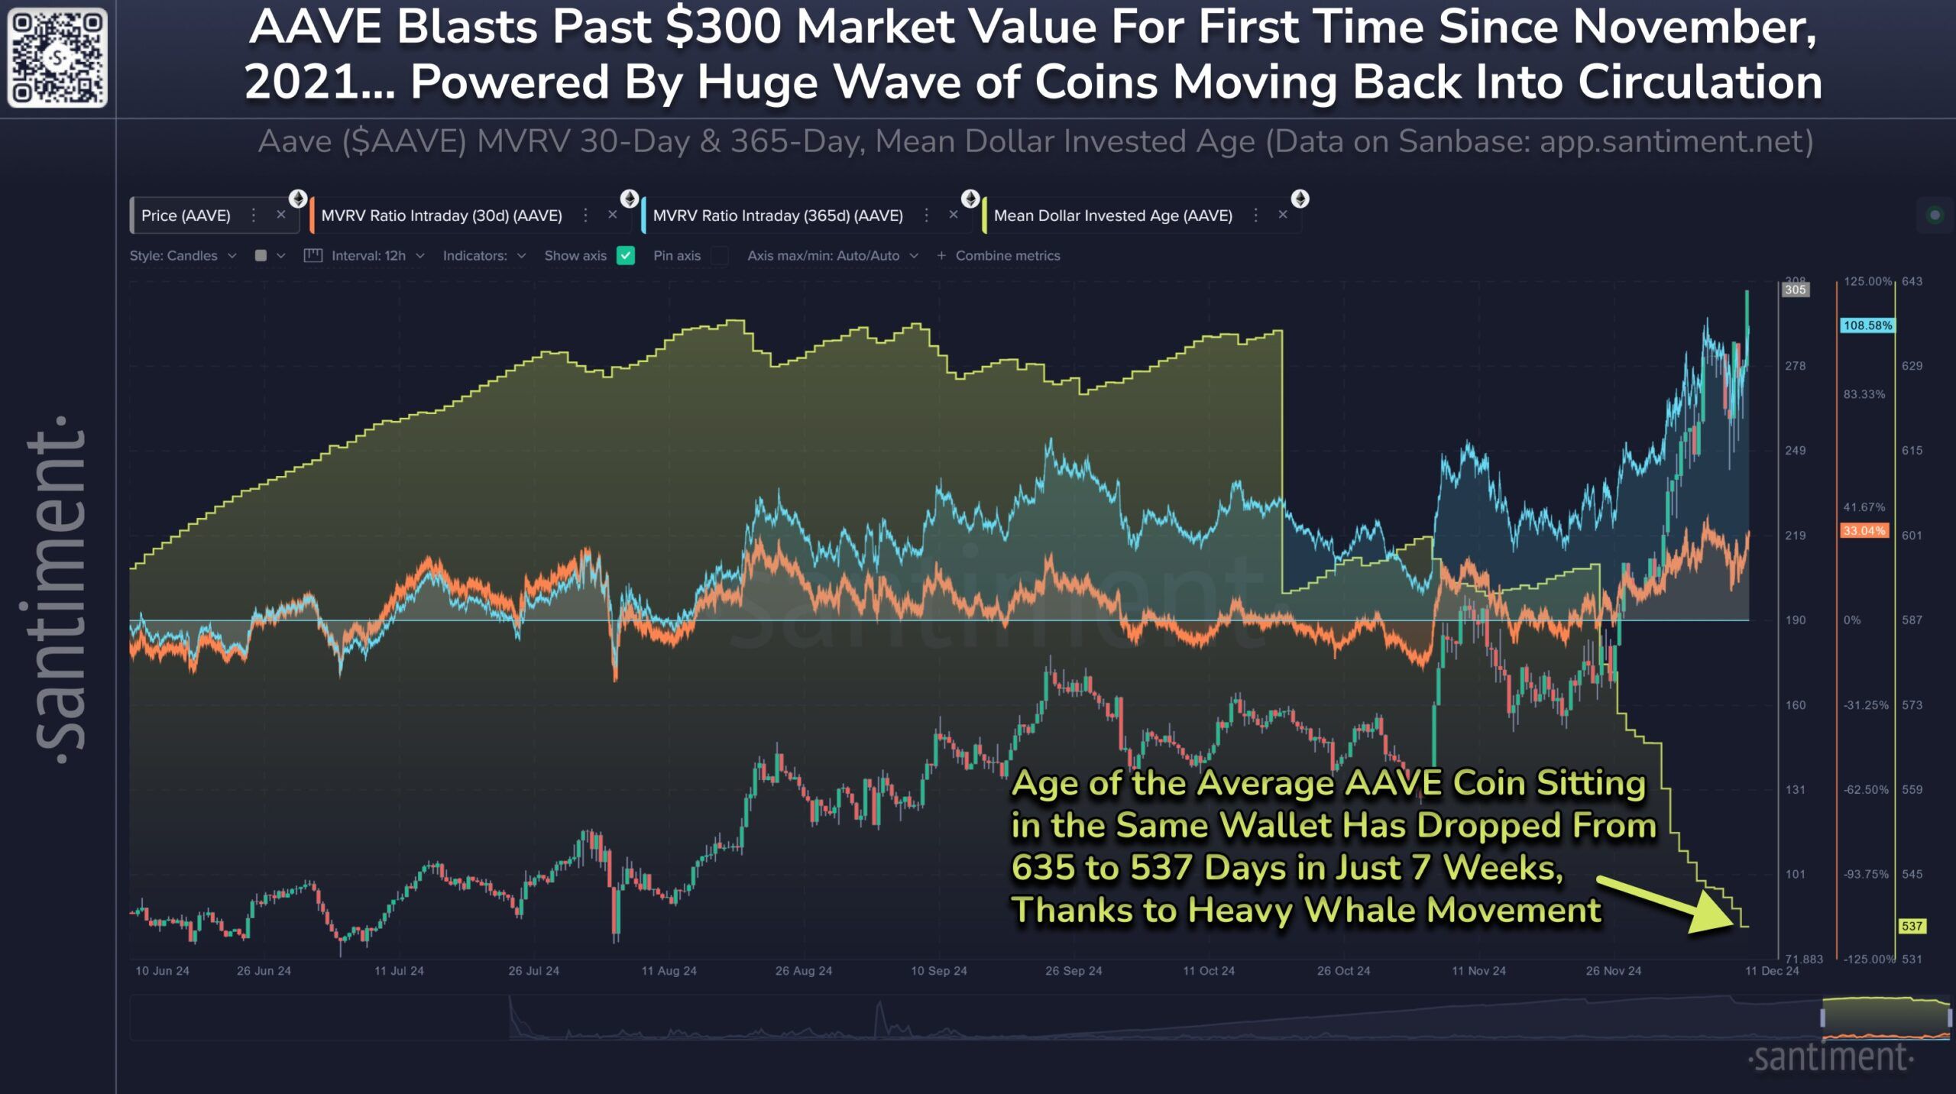Open the Interval: 12h dropdown
This screenshot has width=1956, height=1094.
[374, 255]
